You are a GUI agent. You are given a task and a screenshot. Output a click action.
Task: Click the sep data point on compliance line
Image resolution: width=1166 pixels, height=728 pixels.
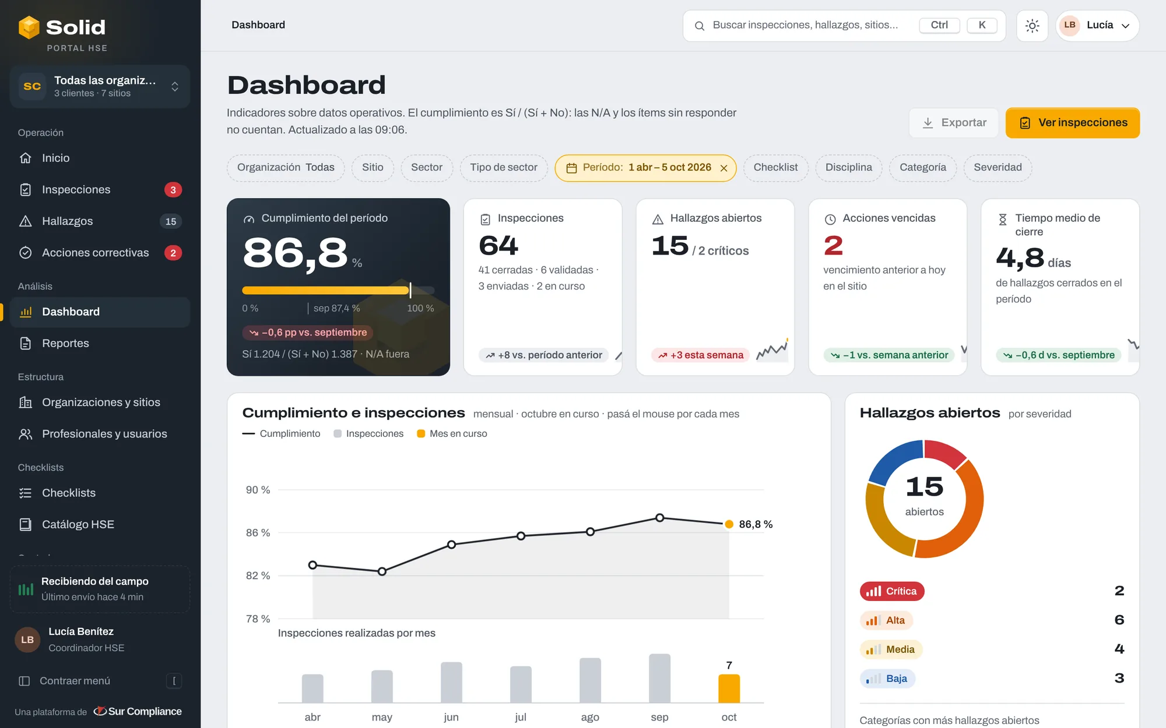pyautogui.click(x=659, y=518)
